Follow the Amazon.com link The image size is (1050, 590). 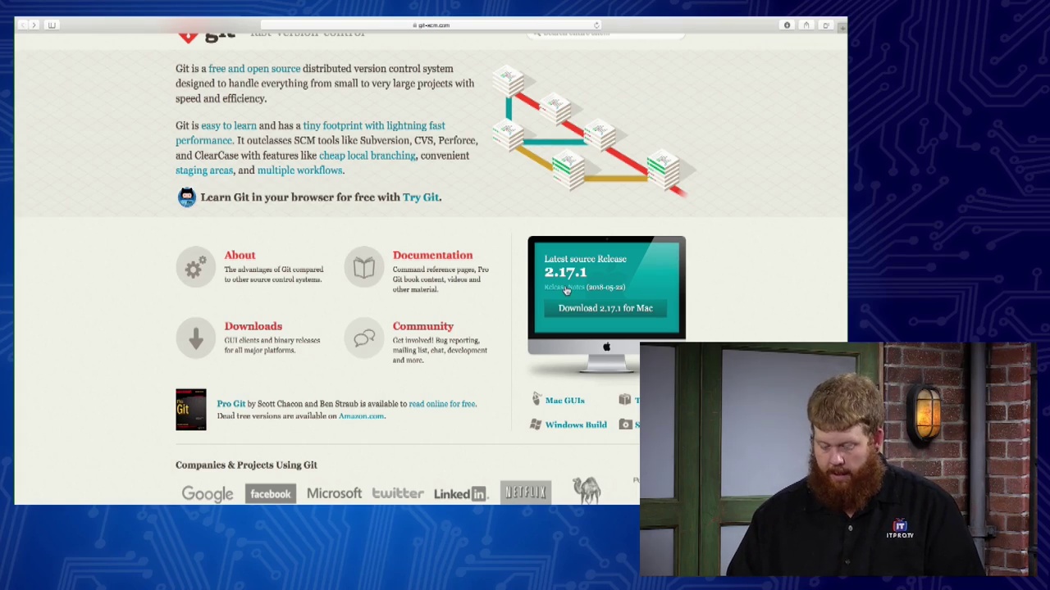(x=361, y=416)
